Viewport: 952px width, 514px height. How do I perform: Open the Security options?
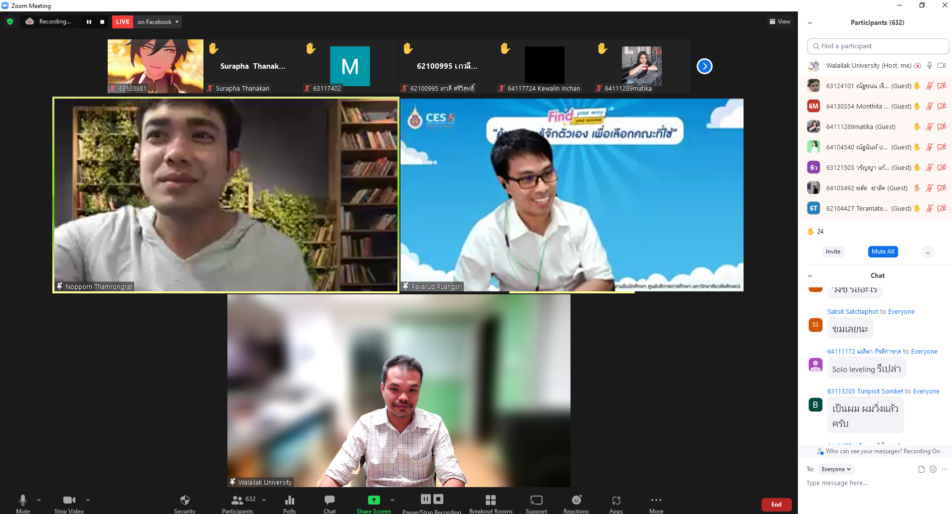[x=185, y=503]
